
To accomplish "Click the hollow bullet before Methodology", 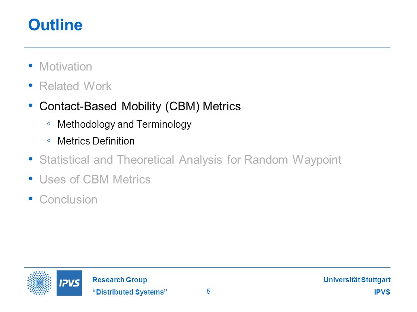I will pos(49,124).
